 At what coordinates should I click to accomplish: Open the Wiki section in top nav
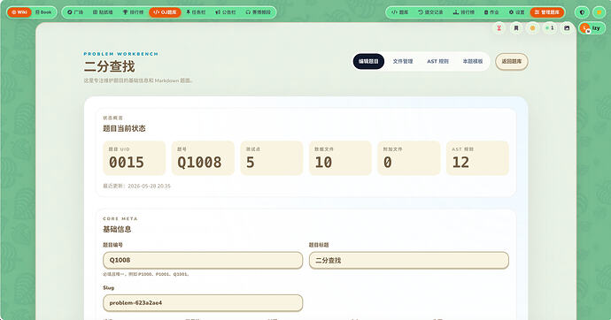tap(19, 12)
